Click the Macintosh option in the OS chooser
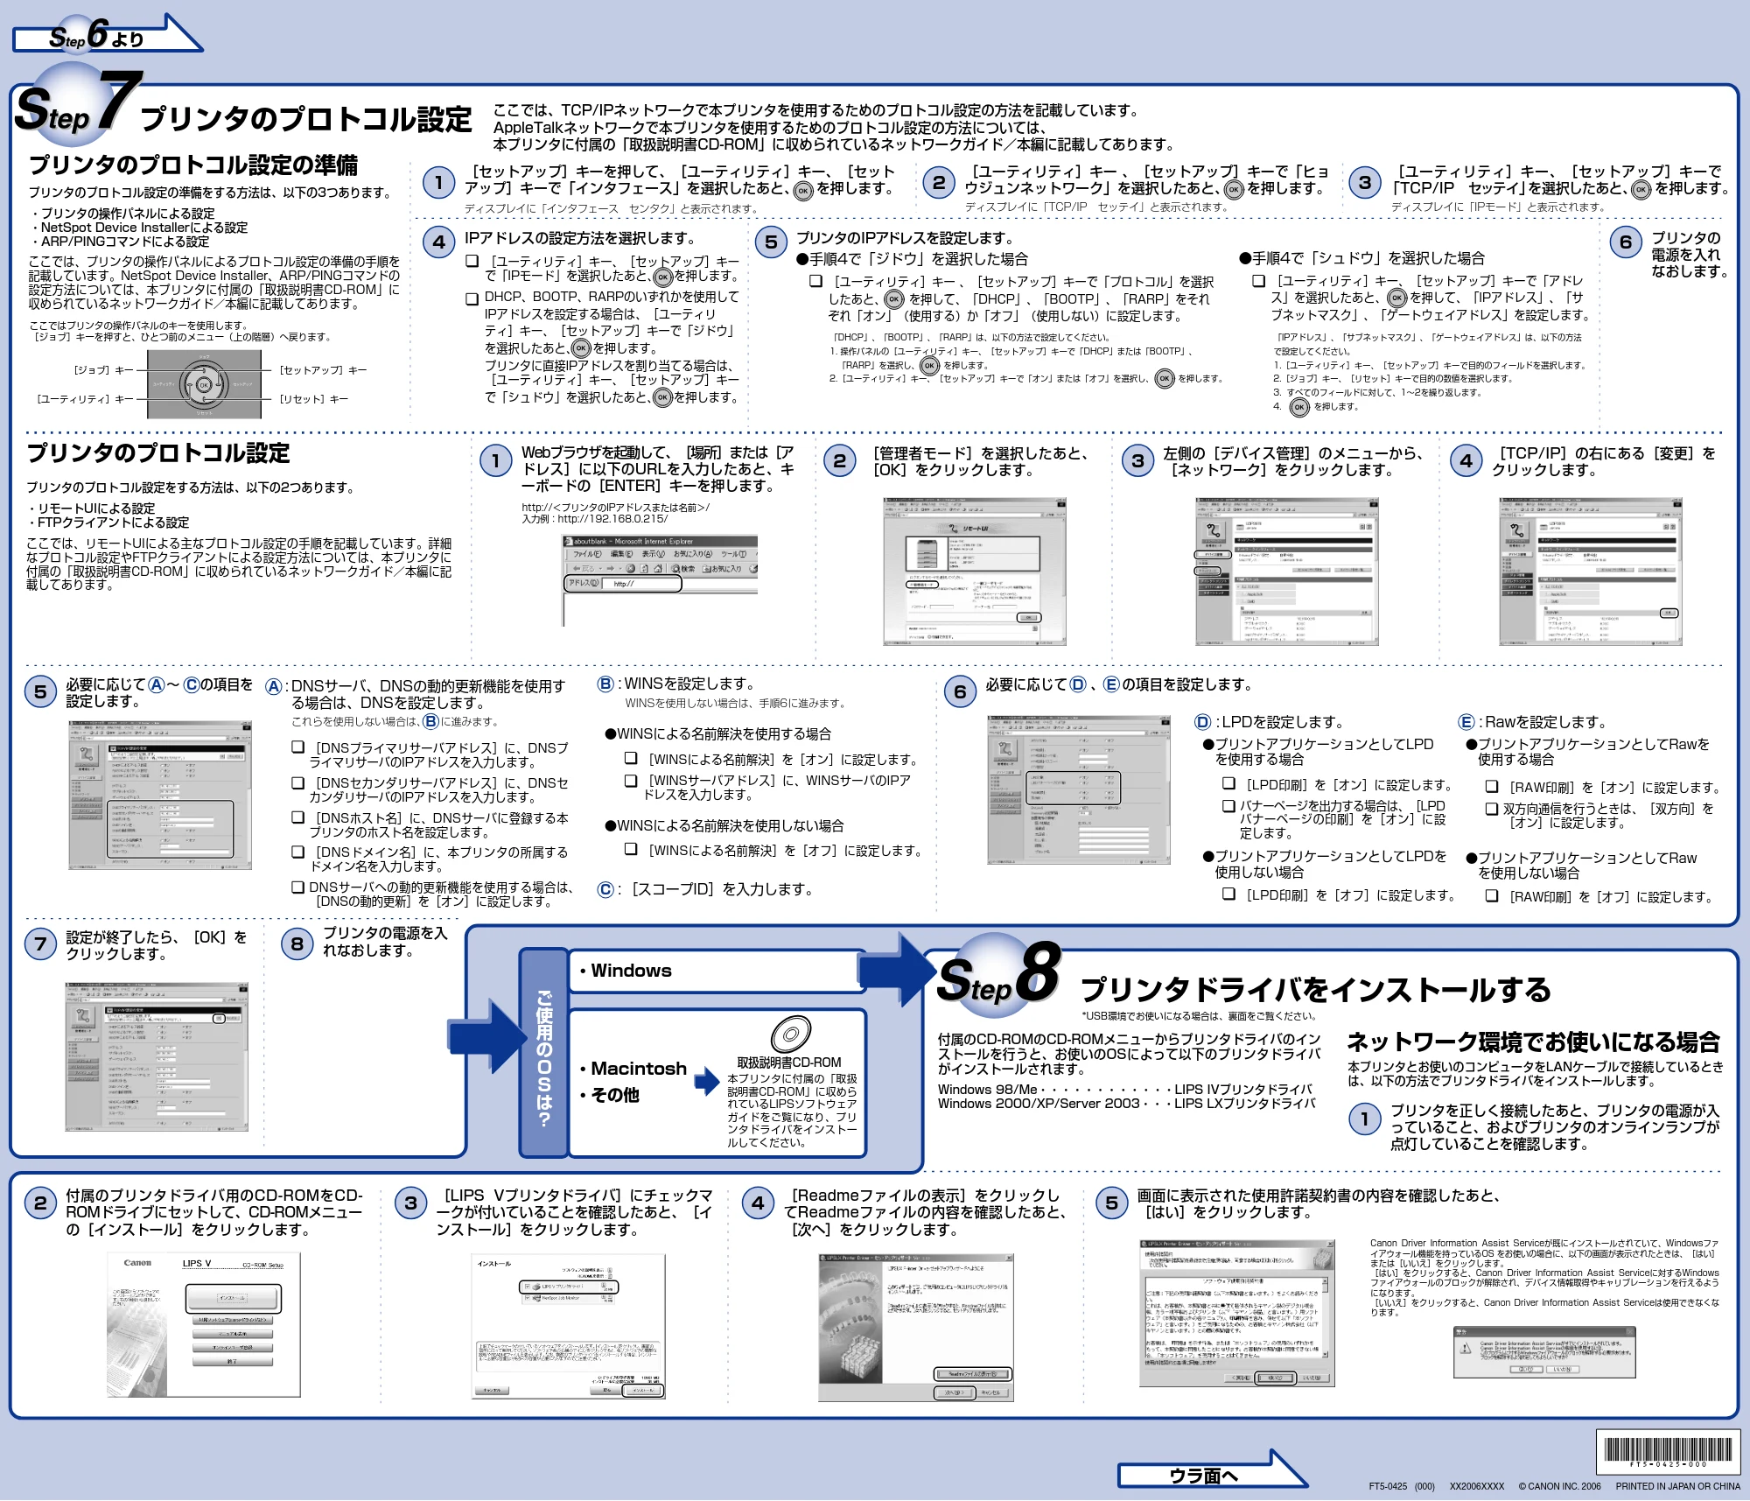1750x1501 pixels. tap(633, 1069)
